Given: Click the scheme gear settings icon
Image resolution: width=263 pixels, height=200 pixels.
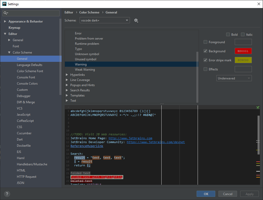Looking at the screenshot, I should (x=136, y=20).
